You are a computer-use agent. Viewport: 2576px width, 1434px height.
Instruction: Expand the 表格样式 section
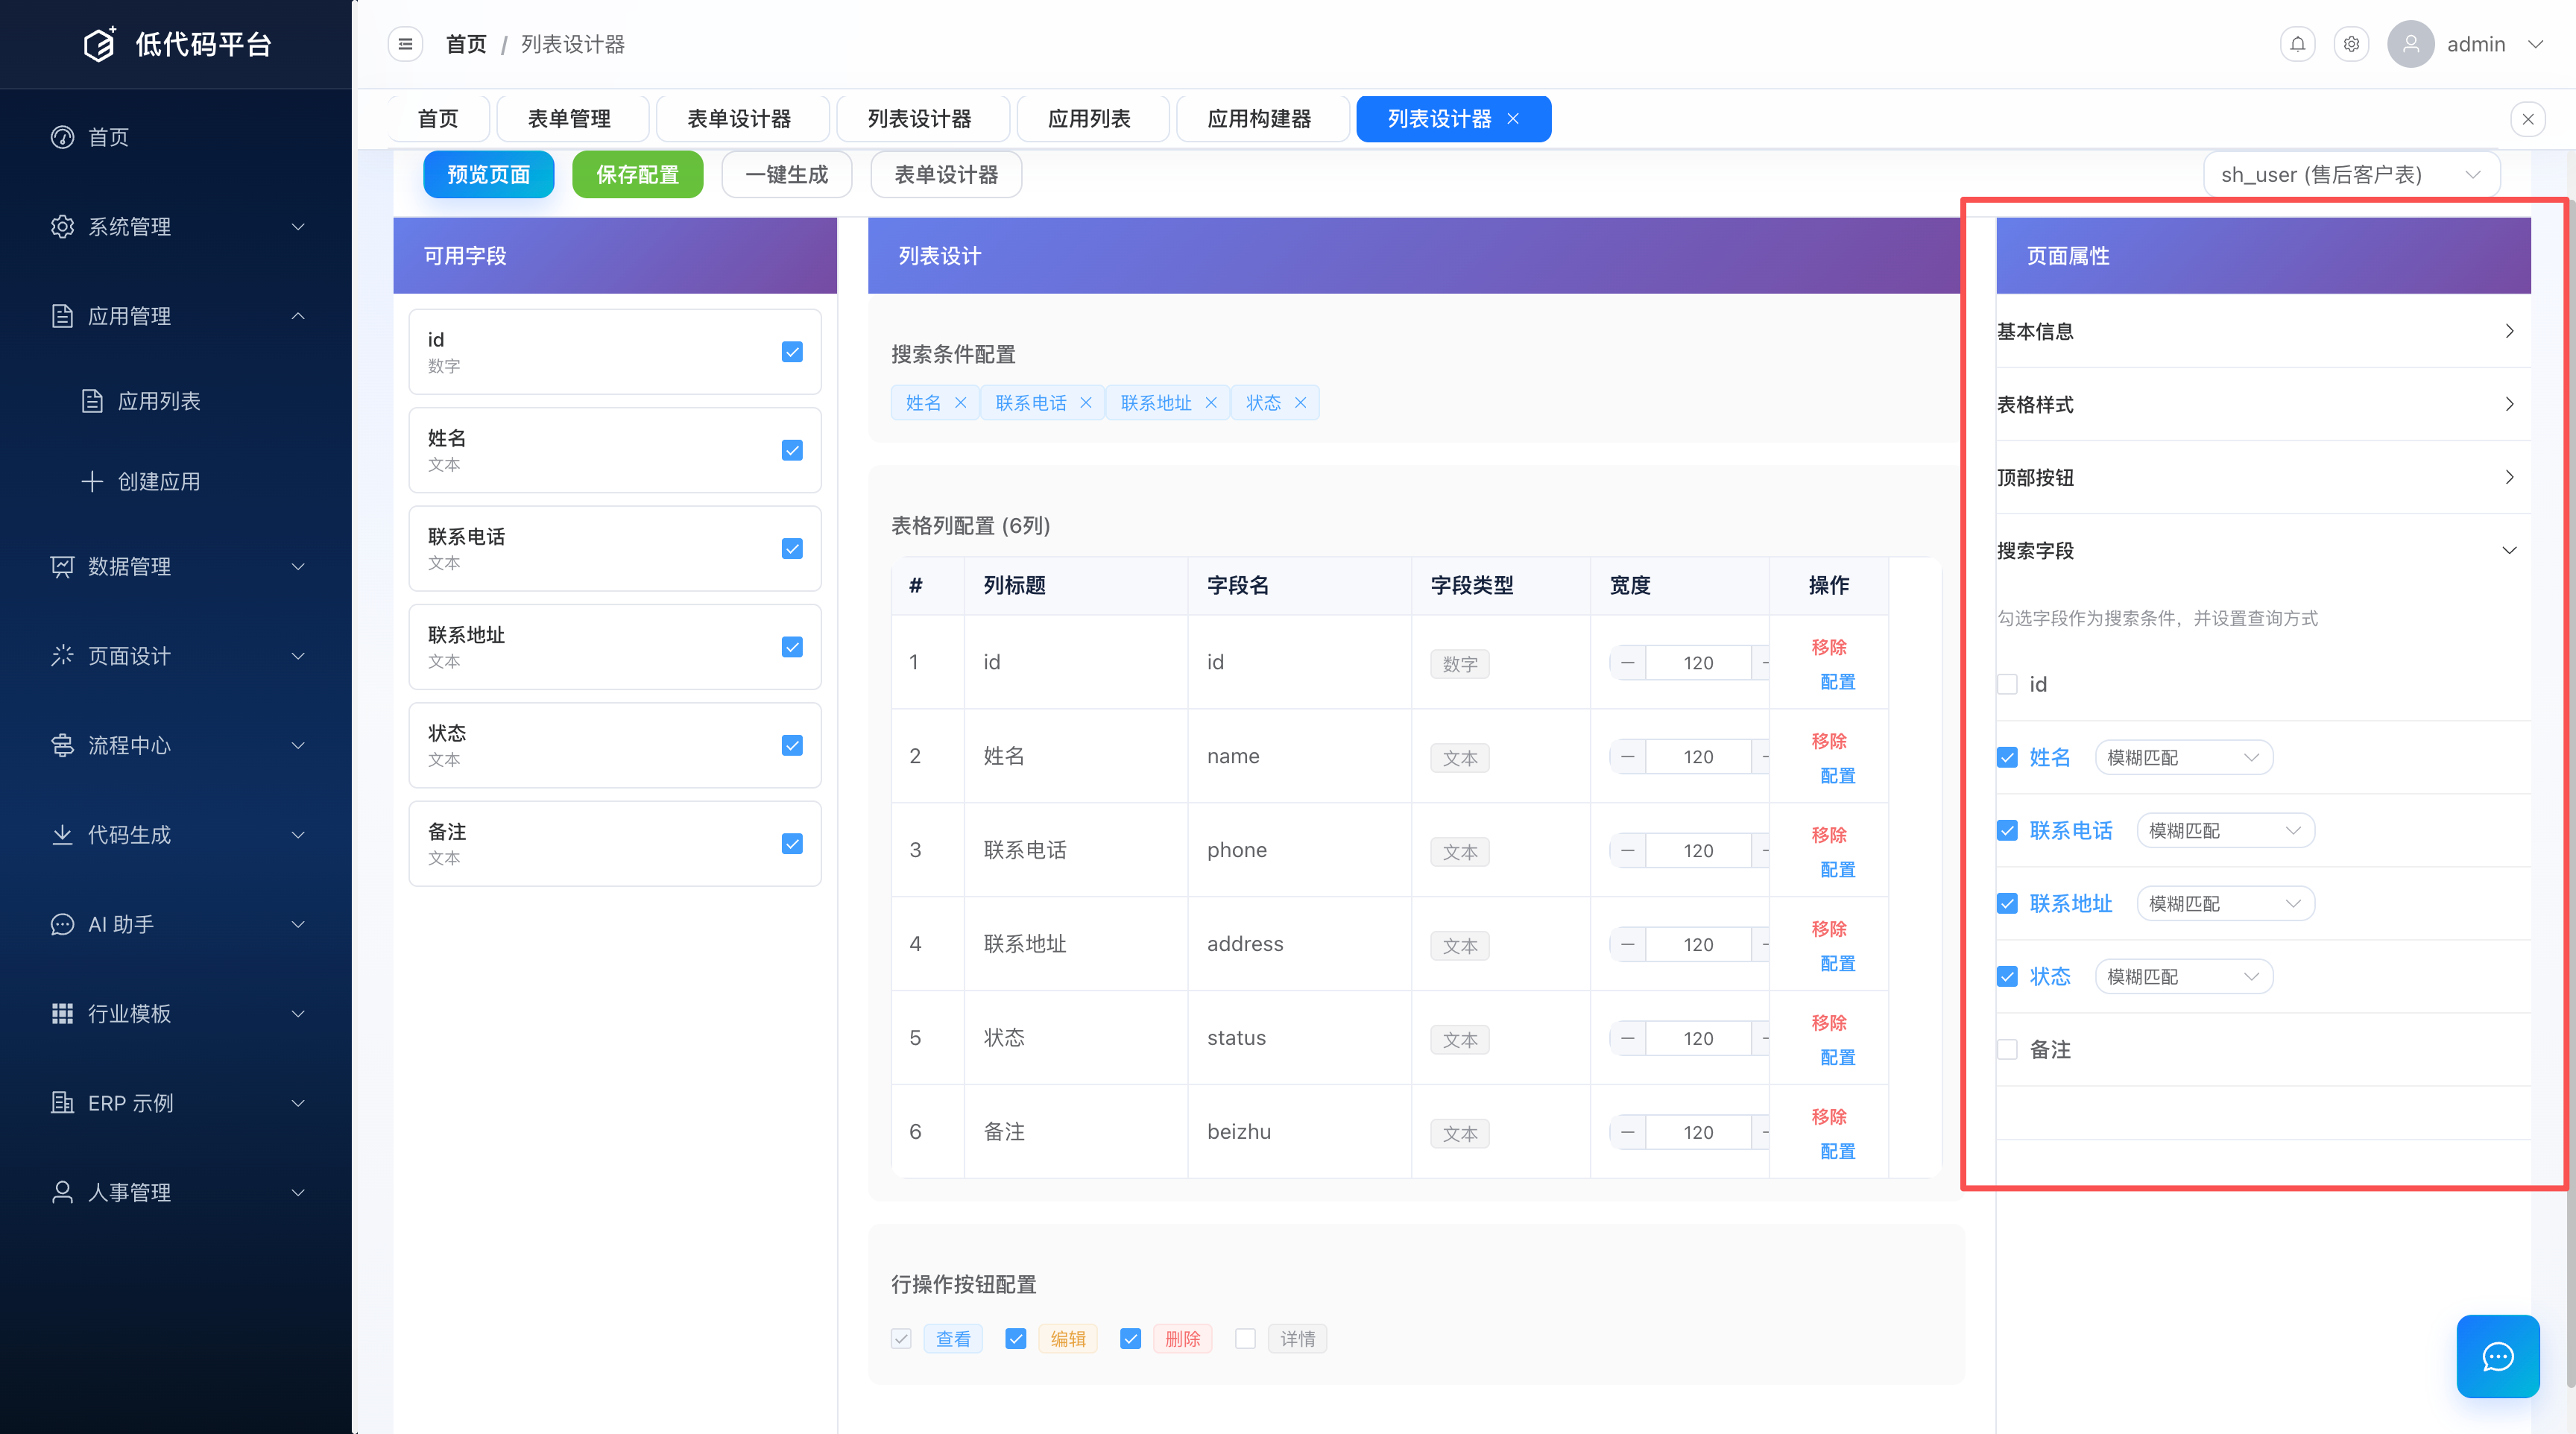click(x=2263, y=404)
